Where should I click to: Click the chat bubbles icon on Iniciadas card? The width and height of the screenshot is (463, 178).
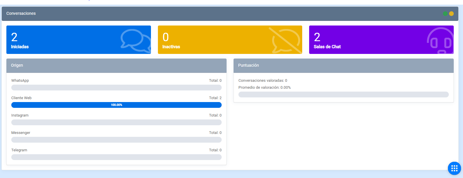[136, 41]
